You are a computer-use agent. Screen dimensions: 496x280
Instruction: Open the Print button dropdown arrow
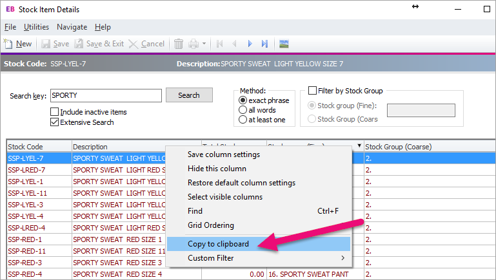(204, 44)
